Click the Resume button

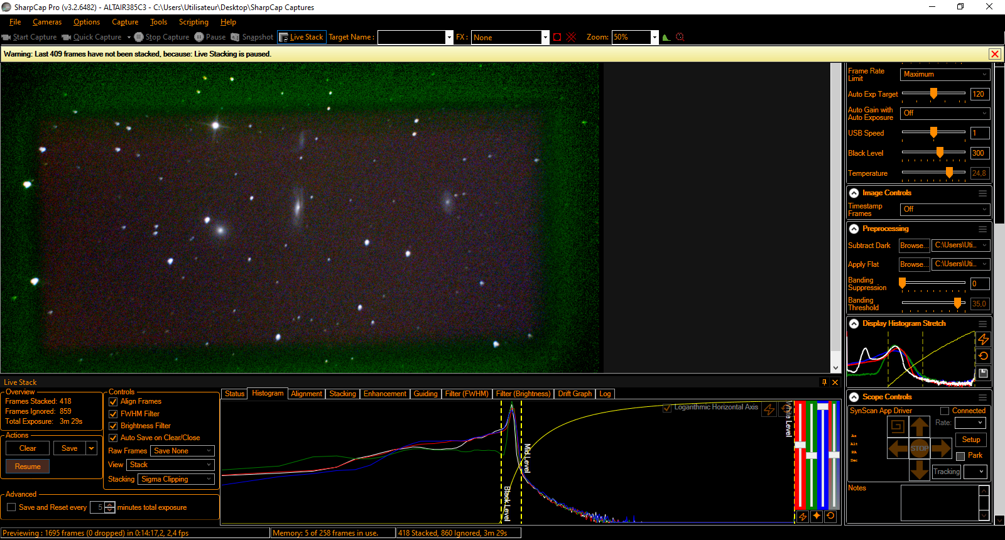[28, 467]
